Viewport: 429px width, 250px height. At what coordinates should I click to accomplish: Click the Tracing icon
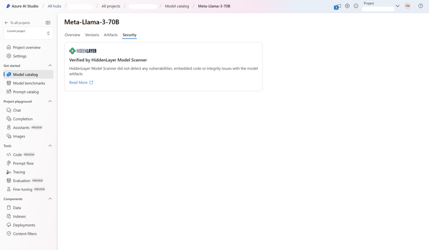tap(9, 172)
